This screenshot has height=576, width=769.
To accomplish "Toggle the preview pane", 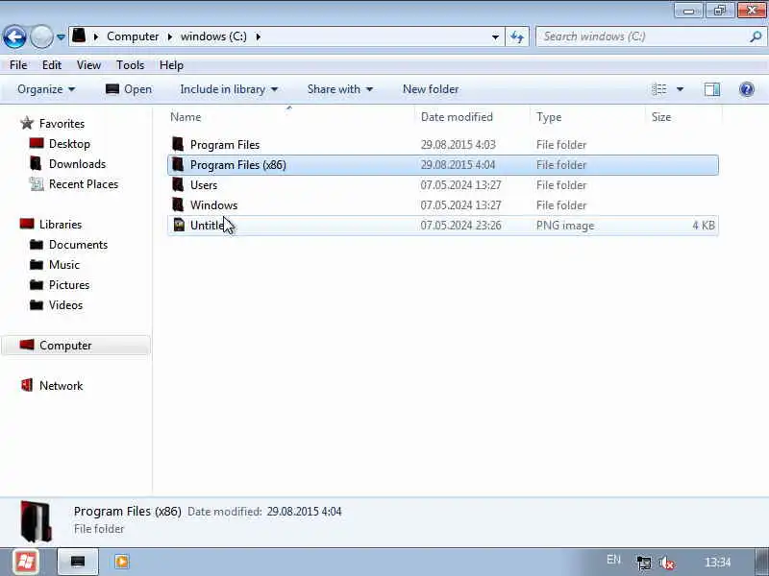I will (712, 89).
